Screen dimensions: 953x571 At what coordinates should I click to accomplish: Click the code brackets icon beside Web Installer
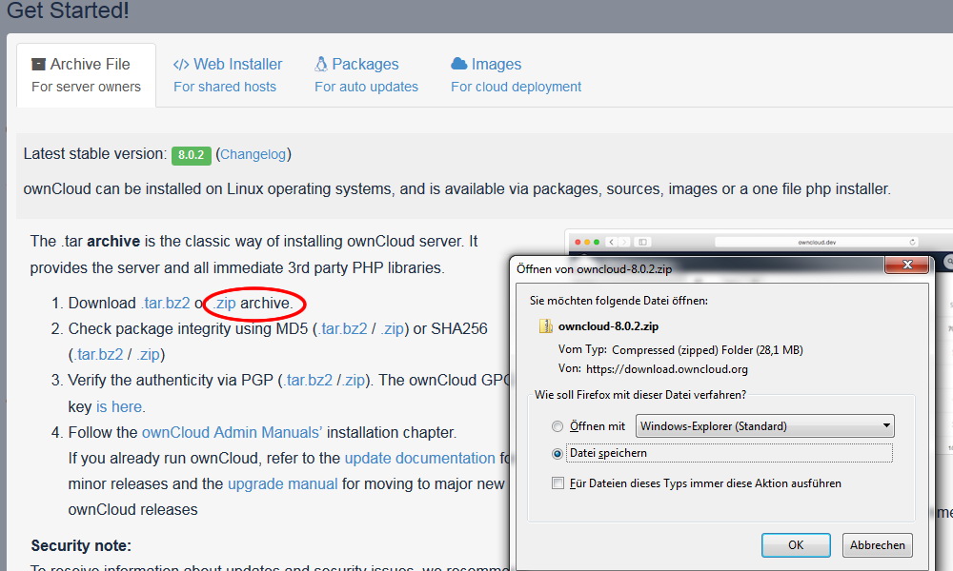pyautogui.click(x=180, y=65)
